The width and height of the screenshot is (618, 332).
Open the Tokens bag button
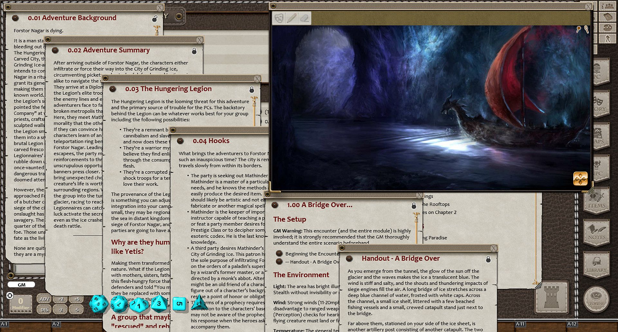coord(596,299)
